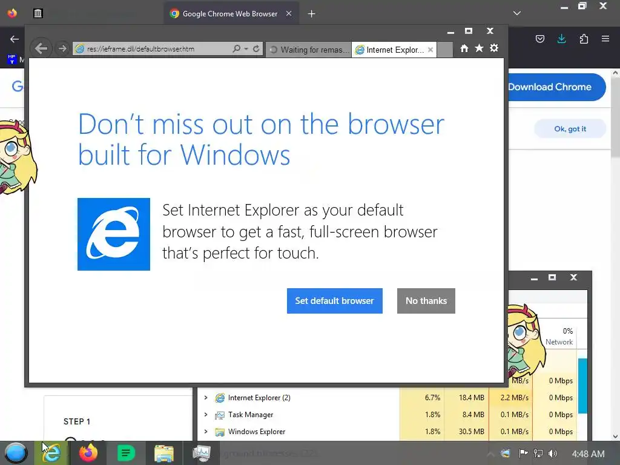Open a new Internet Explorer tab
Screen dimensions: 620x465
coord(445,50)
